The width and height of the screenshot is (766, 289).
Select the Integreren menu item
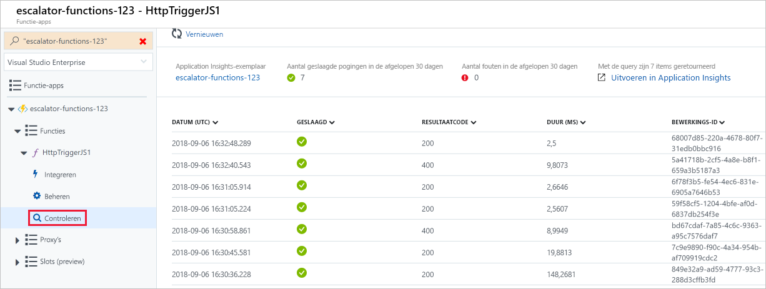60,174
